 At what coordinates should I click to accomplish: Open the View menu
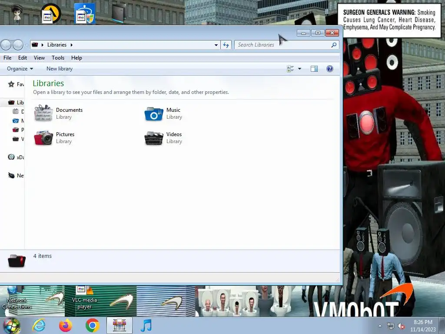(39, 58)
